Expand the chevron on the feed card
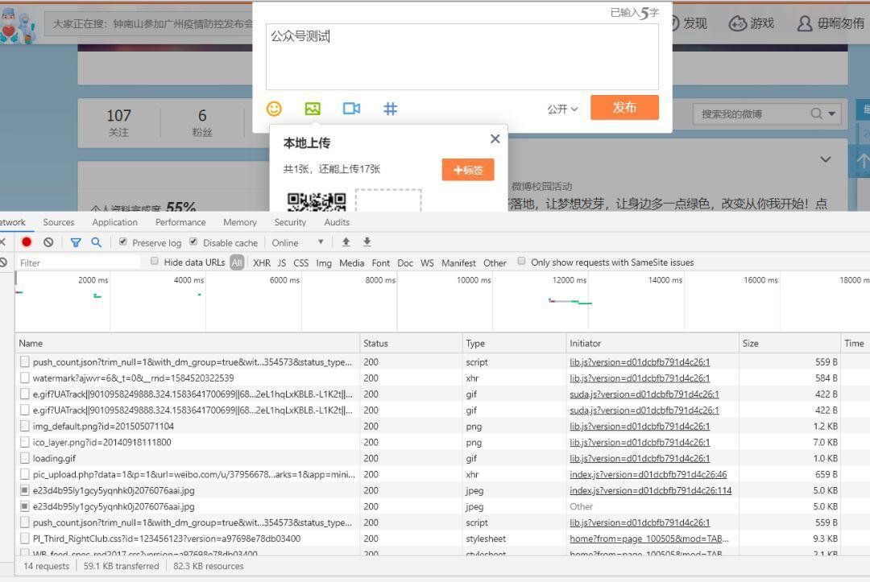Image resolution: width=870 pixels, height=582 pixels. [x=826, y=159]
